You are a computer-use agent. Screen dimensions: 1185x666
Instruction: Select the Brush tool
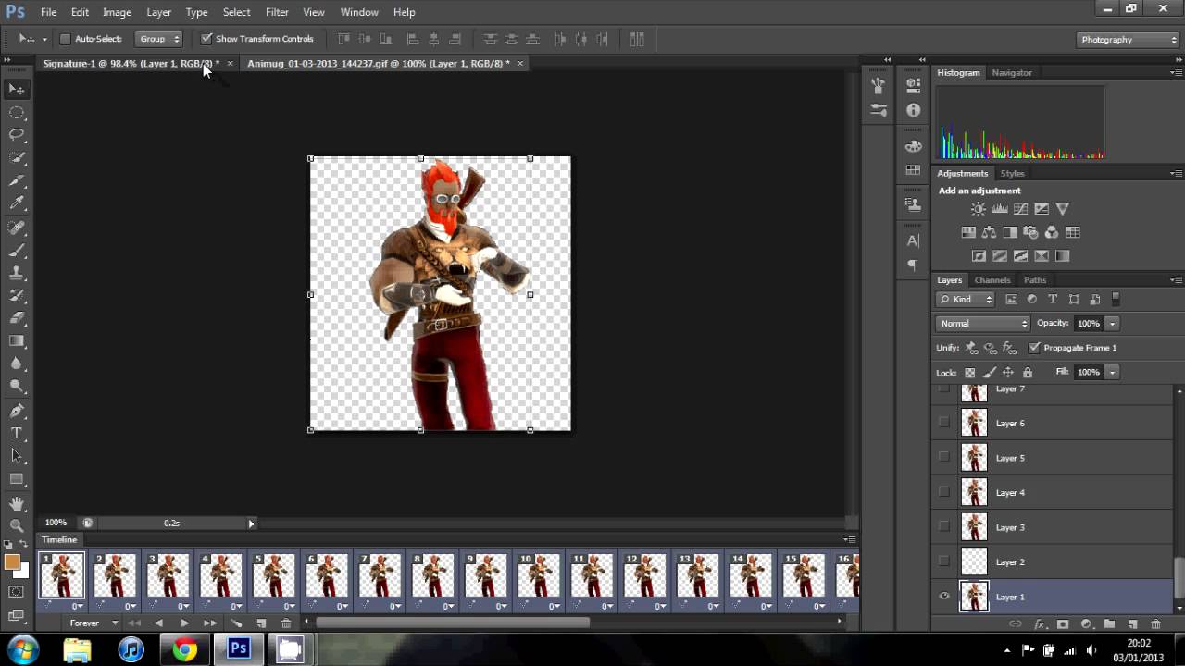pos(17,250)
